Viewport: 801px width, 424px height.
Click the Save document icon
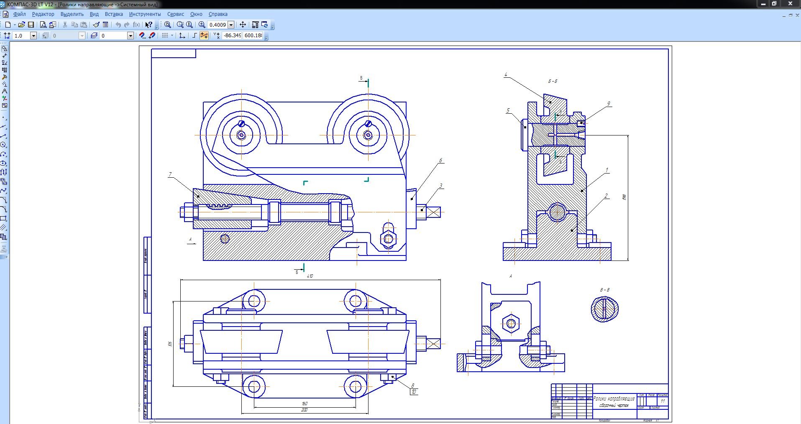point(31,25)
